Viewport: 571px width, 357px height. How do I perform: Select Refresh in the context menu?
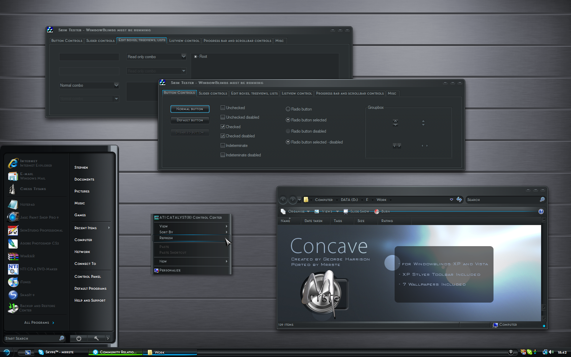click(192, 238)
